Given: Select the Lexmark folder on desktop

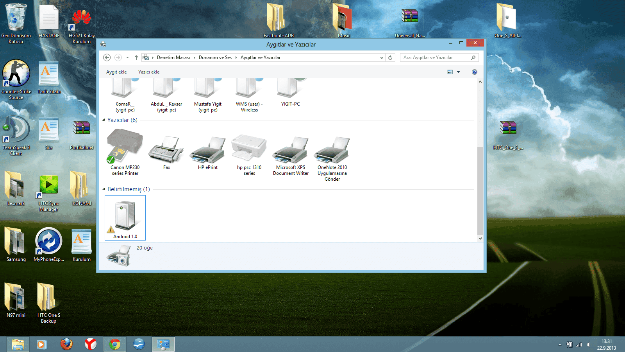Looking at the screenshot, I should [16, 189].
